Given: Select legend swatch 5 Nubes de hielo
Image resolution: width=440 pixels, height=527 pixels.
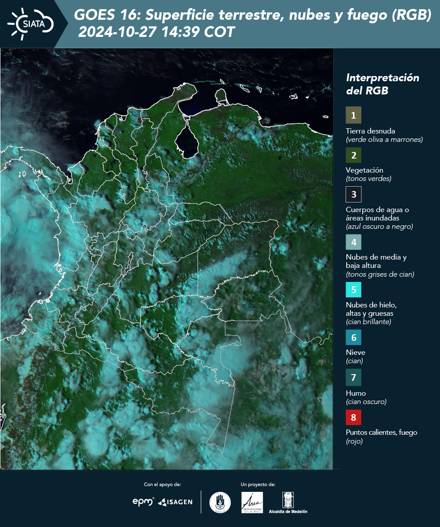Looking at the screenshot, I should click(353, 290).
